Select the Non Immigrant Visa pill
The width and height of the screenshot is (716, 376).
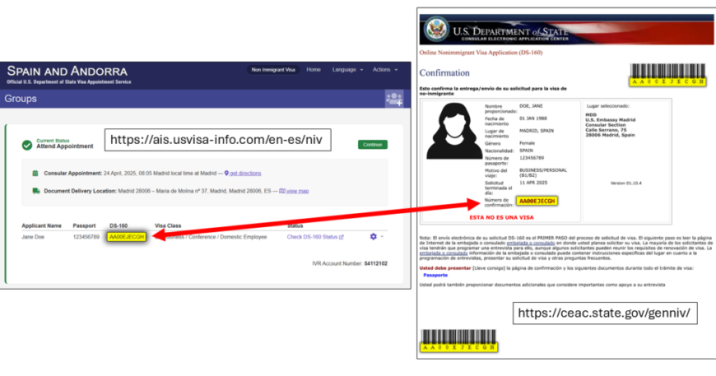pos(273,70)
